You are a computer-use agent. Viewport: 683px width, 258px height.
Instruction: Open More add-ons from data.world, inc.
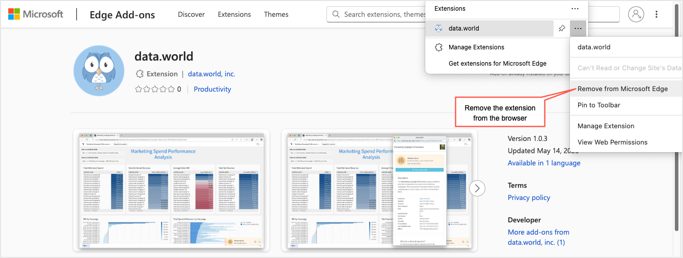(x=538, y=237)
